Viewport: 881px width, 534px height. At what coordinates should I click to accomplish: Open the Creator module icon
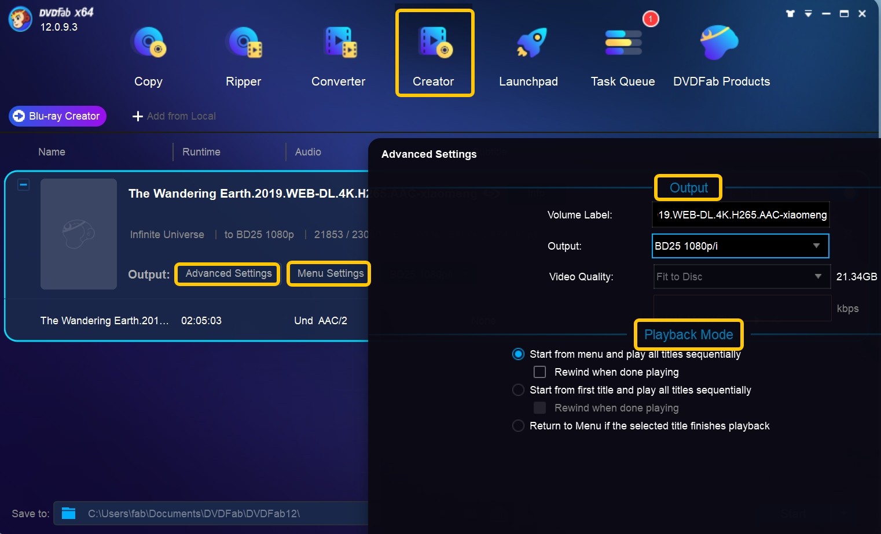(434, 43)
